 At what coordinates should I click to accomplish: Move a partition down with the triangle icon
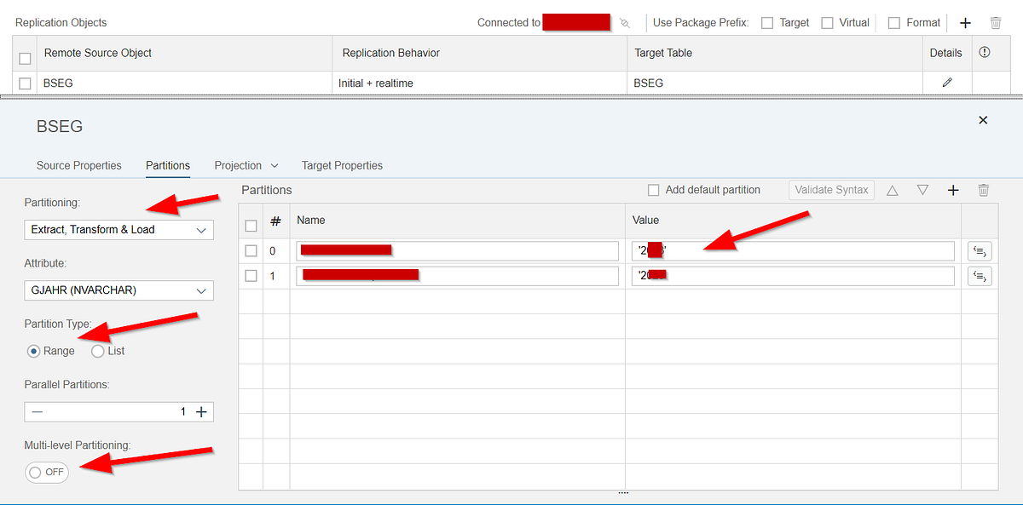923,190
